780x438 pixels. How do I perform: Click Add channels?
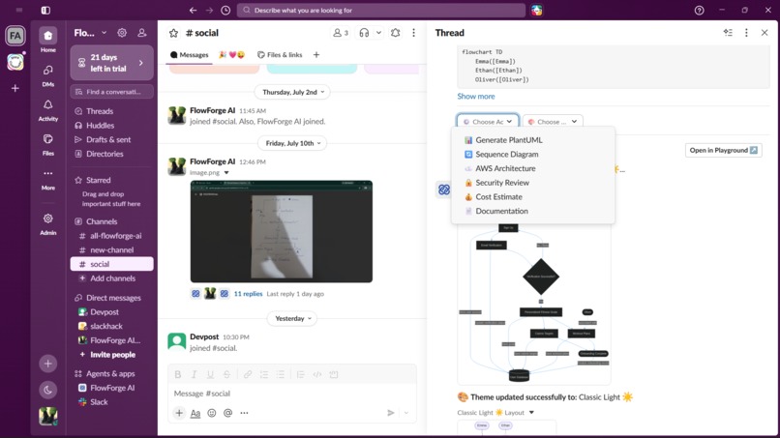[x=112, y=278]
